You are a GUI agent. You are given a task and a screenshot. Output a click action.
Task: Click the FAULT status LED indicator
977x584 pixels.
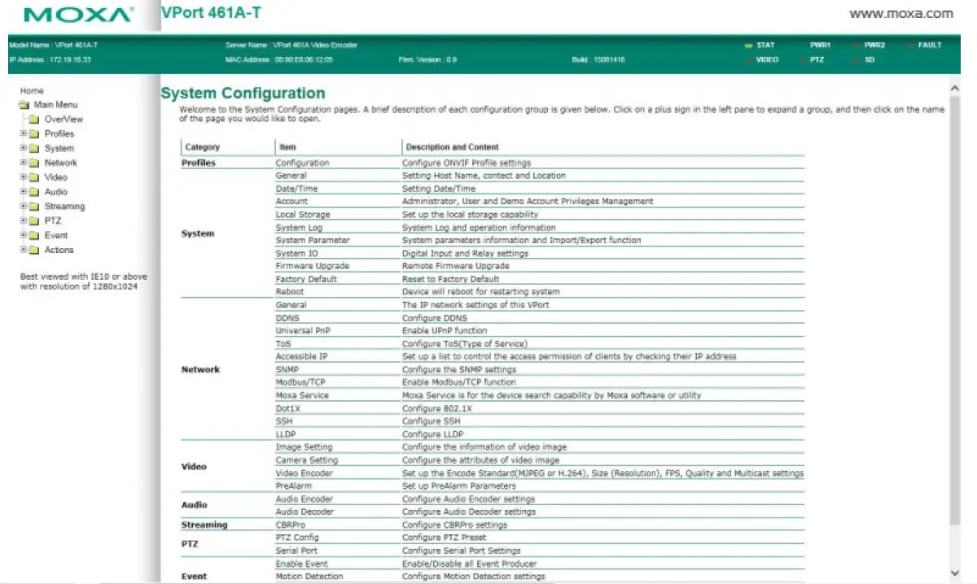[910, 46]
